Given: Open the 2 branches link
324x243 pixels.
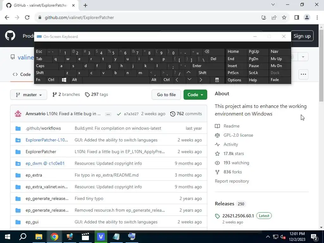Looking at the screenshot, I should (66, 94).
